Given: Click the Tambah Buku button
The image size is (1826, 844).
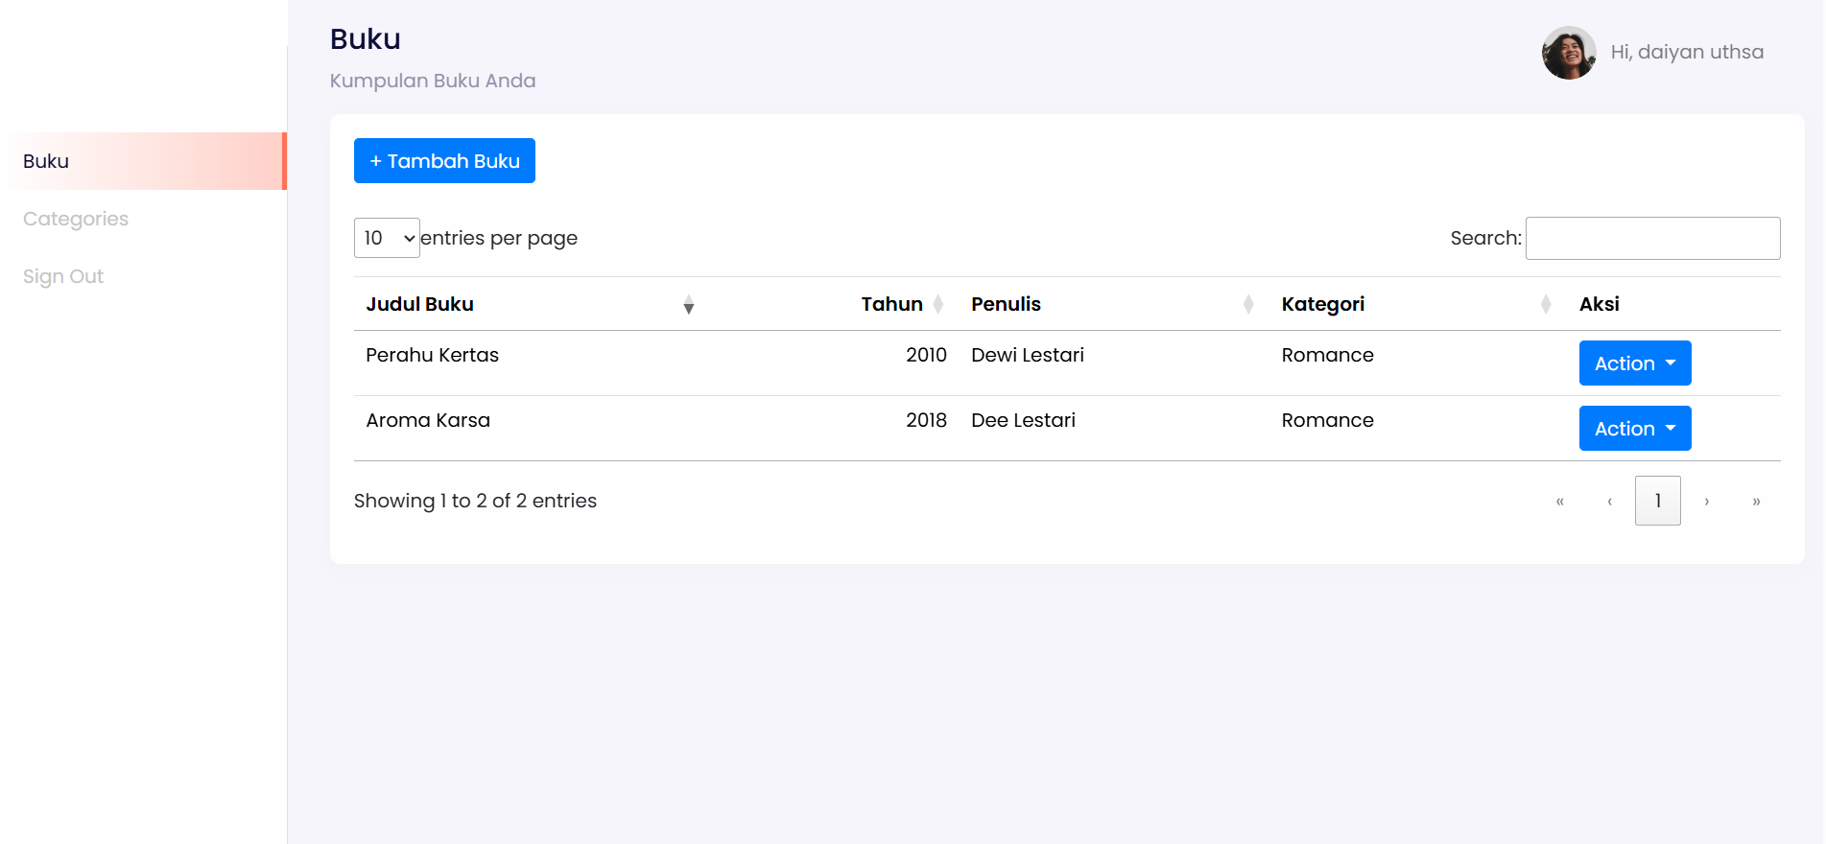Looking at the screenshot, I should point(444,161).
